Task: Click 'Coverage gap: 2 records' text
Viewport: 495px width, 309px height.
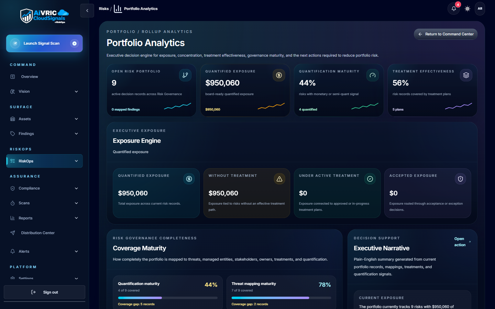Action: (250, 304)
